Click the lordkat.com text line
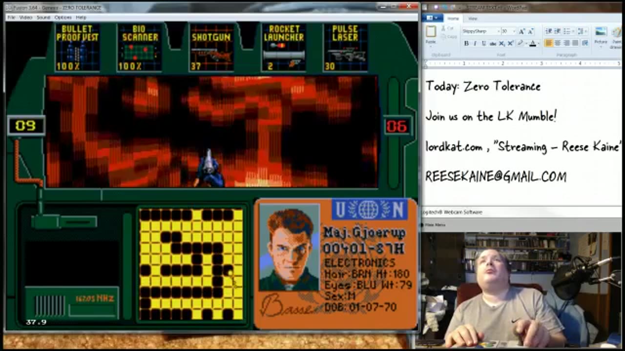This screenshot has height=351, width=625. [523, 146]
